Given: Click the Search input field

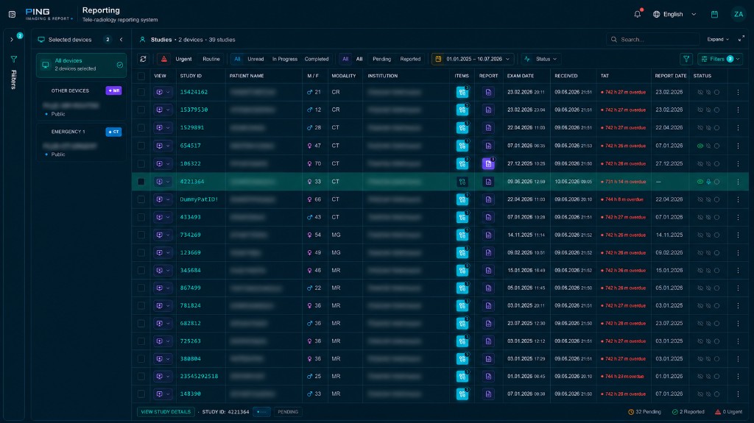Looking at the screenshot, I should coord(652,40).
